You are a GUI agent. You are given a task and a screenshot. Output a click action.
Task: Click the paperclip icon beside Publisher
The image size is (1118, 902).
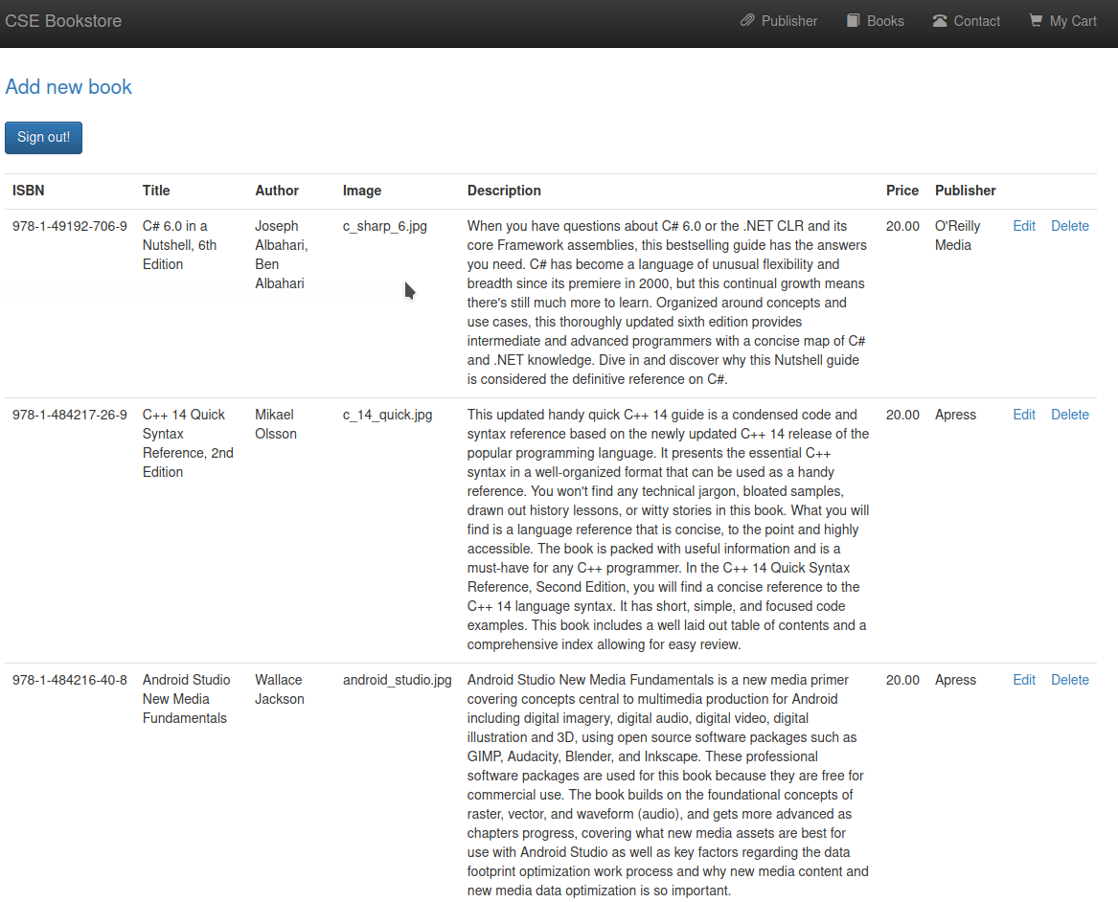click(747, 21)
